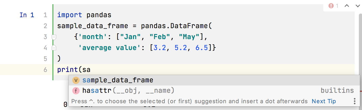Click the 'average value' string on line 4
Screen dimensions: 362x110
(x=107, y=48)
